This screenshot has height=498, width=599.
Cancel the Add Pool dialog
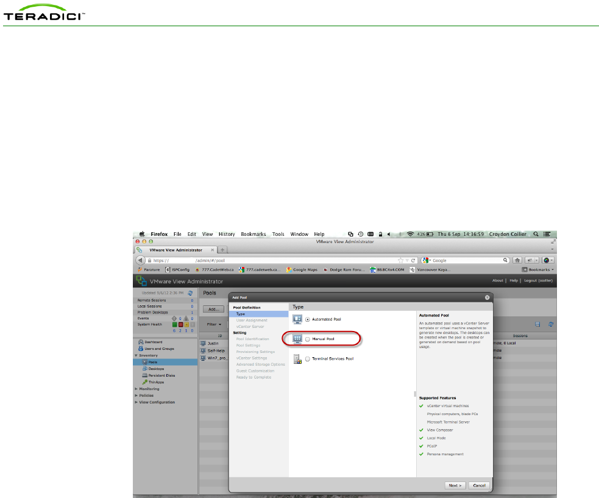click(x=479, y=485)
